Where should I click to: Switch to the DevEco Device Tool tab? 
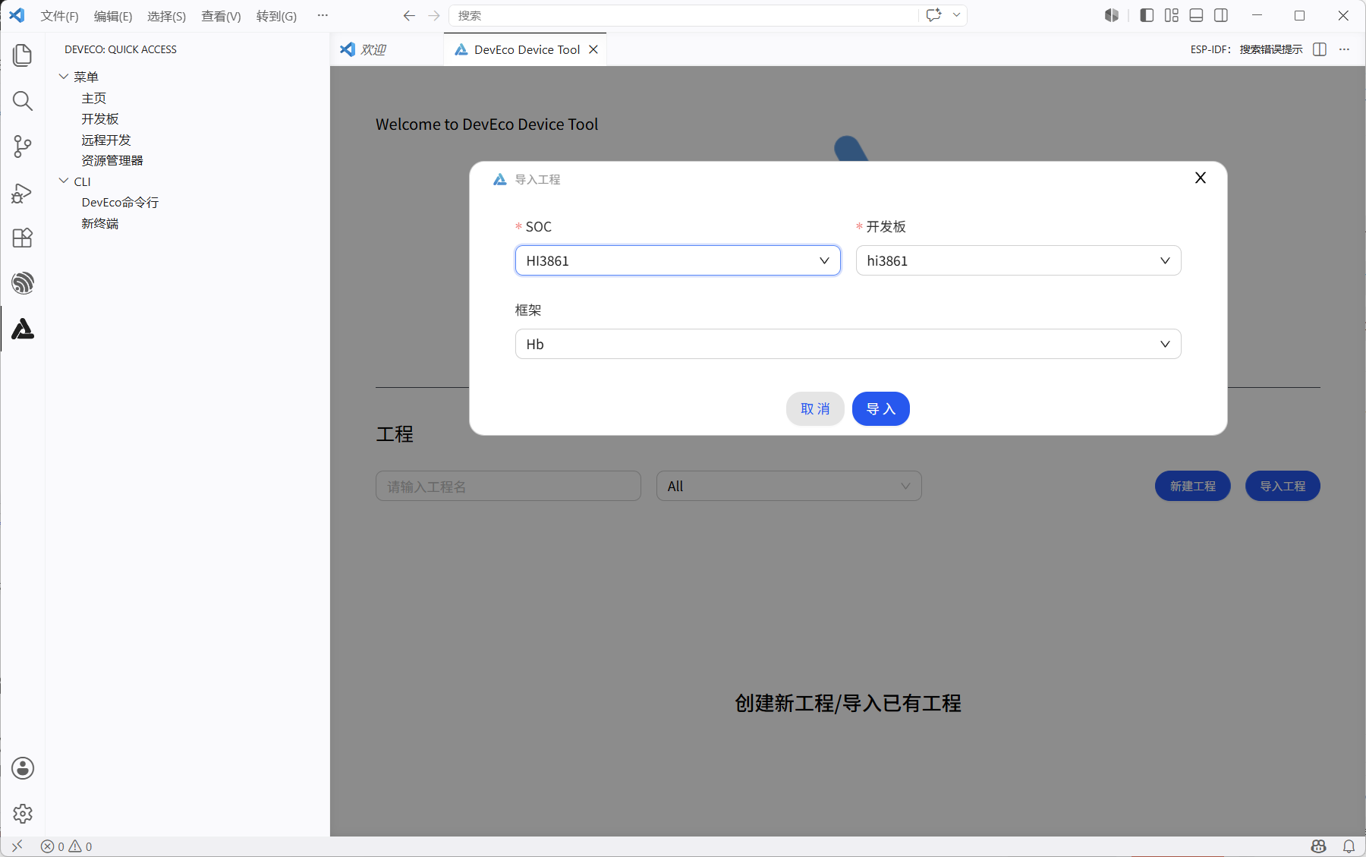pos(525,49)
